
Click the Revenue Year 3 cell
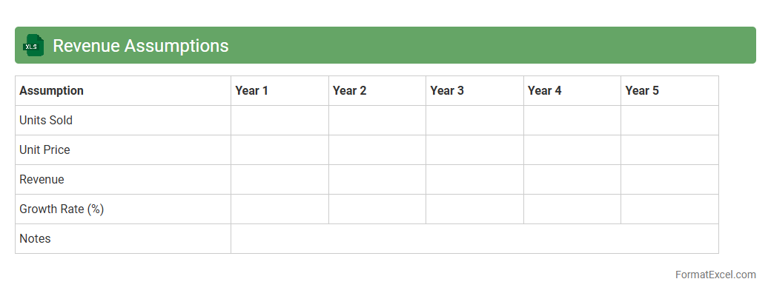(x=474, y=179)
